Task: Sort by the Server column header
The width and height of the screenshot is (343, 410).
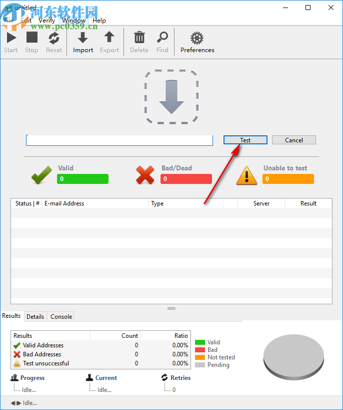Action: pyautogui.click(x=261, y=203)
